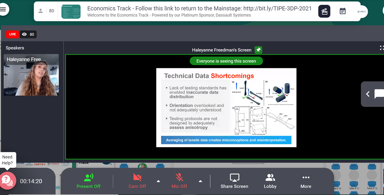Click the Economics Track Mainstage link title
This screenshot has height=195, width=384.
click(199, 9)
